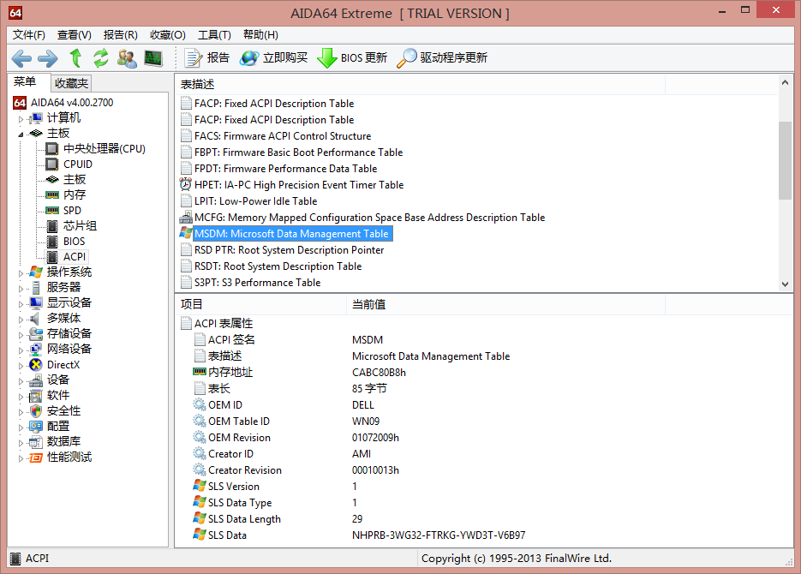This screenshot has height=574, width=801.
Task: Open the users icon in toolbar
Action: coord(127,58)
